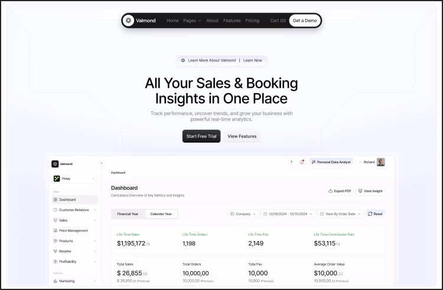The height and width of the screenshot is (290, 443).
Task: Switch to Financial Year view
Action: tap(128, 214)
